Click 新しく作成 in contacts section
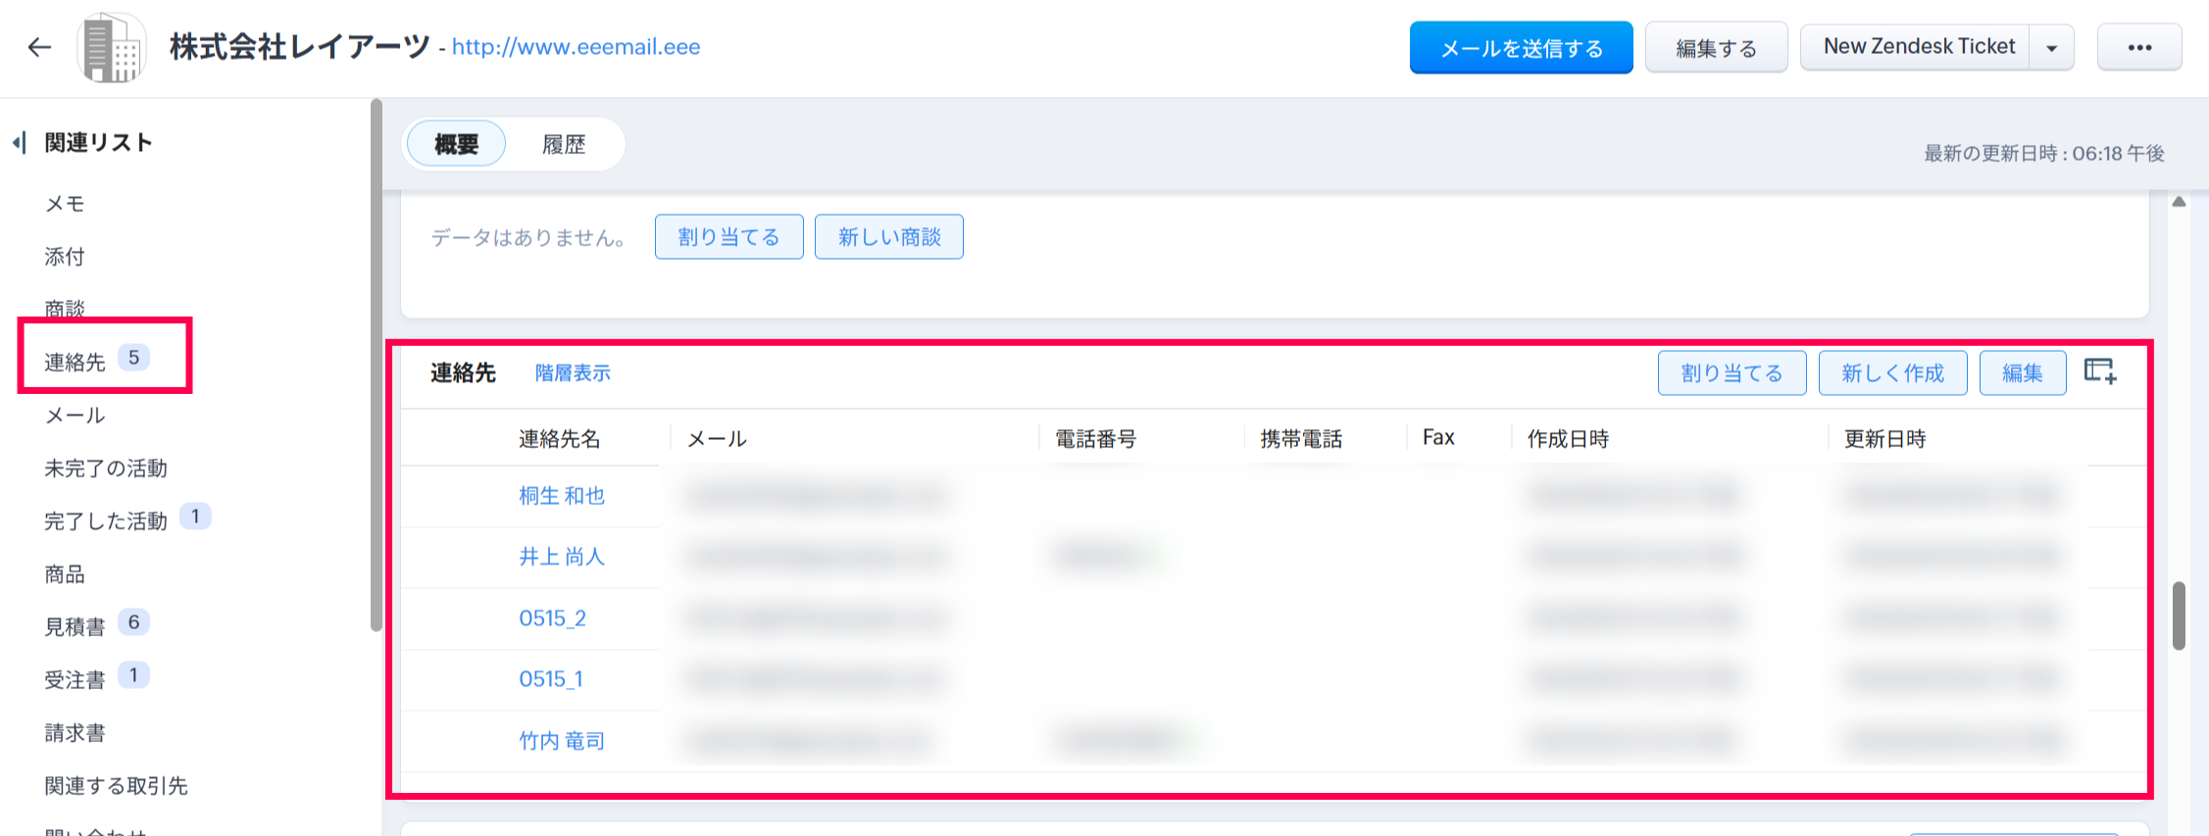This screenshot has width=2209, height=836. tap(1892, 373)
